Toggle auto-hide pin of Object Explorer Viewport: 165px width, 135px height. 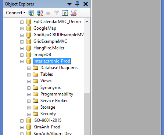[x=77, y=4]
